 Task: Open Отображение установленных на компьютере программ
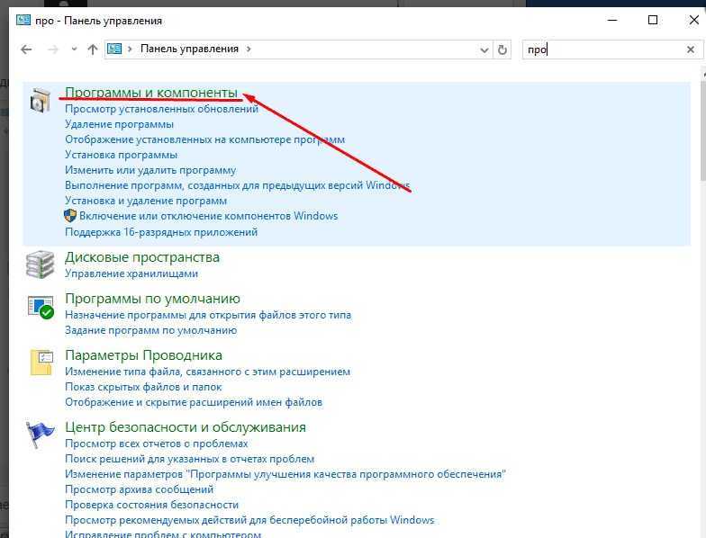tap(205, 139)
